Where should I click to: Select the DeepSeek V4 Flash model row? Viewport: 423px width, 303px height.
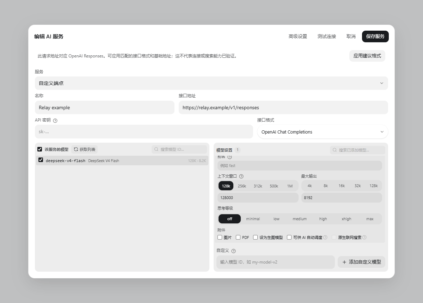[122, 161]
